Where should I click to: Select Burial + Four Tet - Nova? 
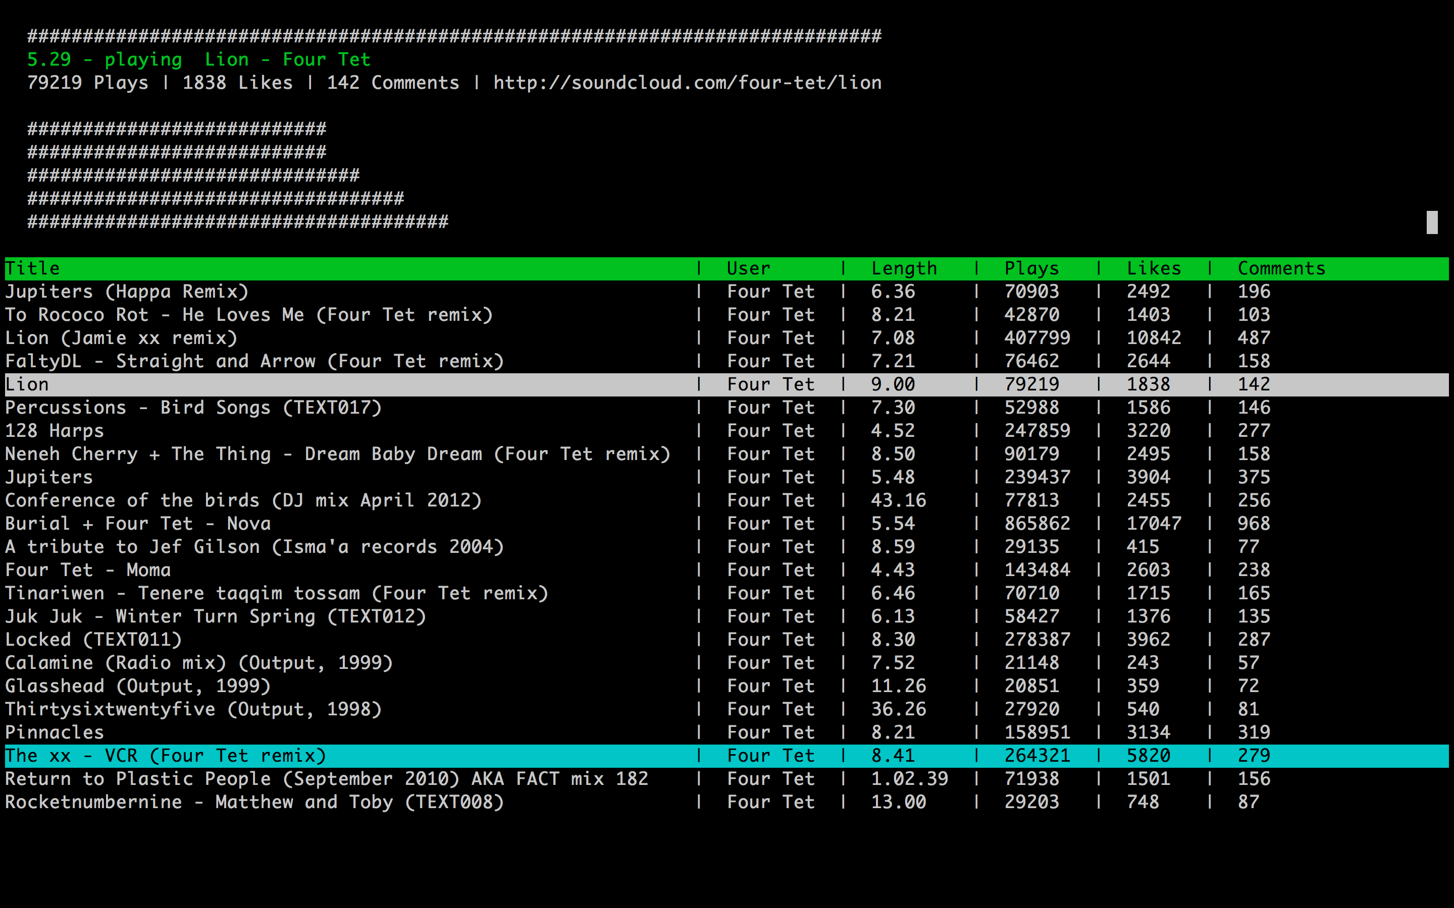138,524
